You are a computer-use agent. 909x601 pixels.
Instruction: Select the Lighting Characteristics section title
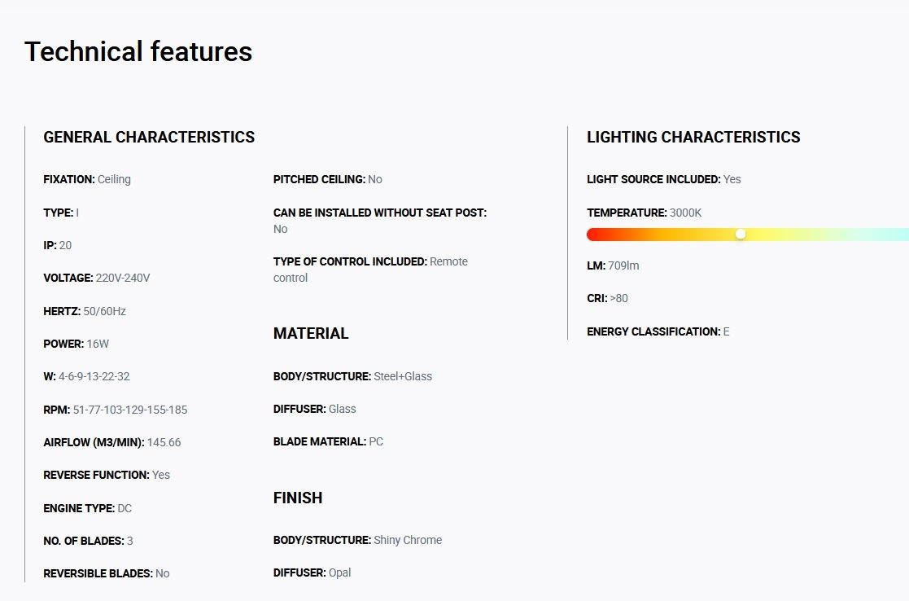point(693,137)
